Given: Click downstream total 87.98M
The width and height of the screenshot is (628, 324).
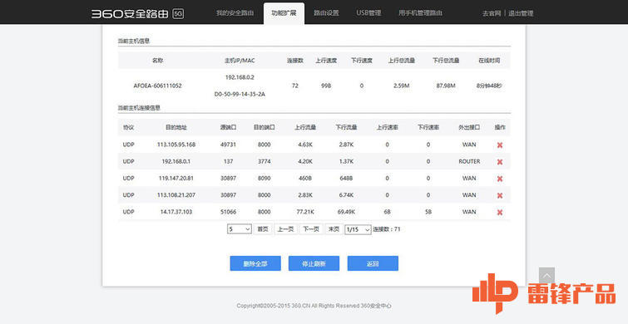Looking at the screenshot, I should tap(446, 86).
